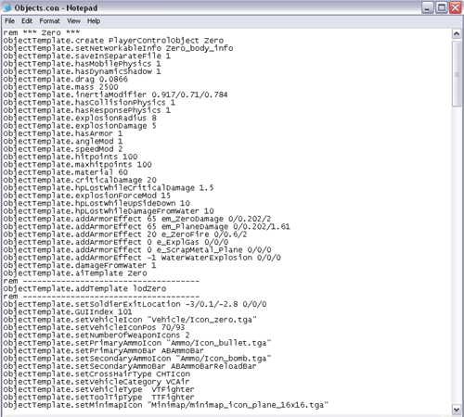Click the 'hpLostWhileDamageFromWater 10' line
This screenshot has height=417, width=464.
(x=109, y=211)
